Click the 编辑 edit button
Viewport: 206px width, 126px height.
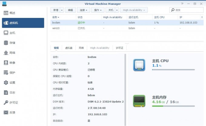click(x=70, y=10)
